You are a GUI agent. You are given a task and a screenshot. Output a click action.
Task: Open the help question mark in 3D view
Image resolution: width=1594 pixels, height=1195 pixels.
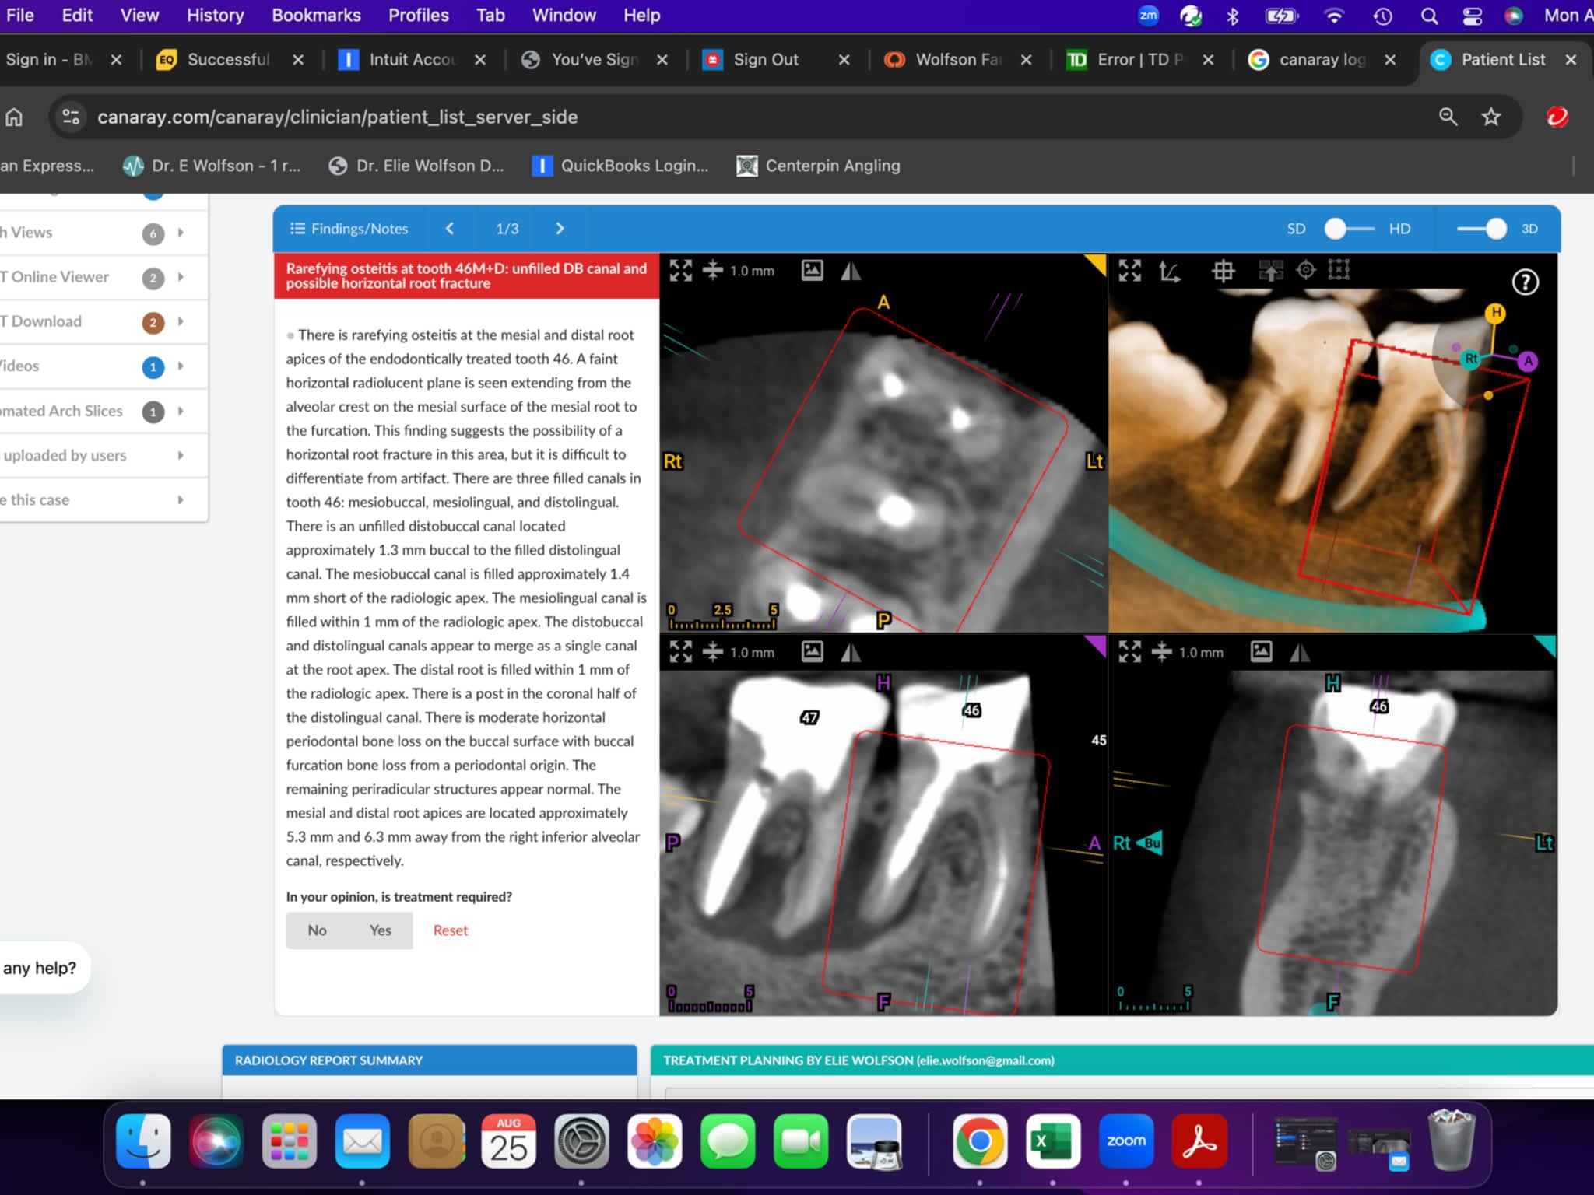(x=1525, y=282)
